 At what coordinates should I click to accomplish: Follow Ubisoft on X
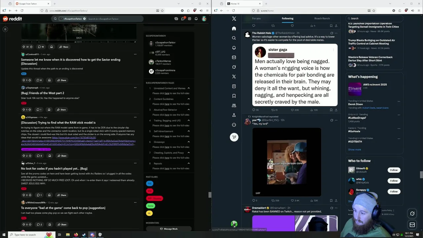pos(394,170)
